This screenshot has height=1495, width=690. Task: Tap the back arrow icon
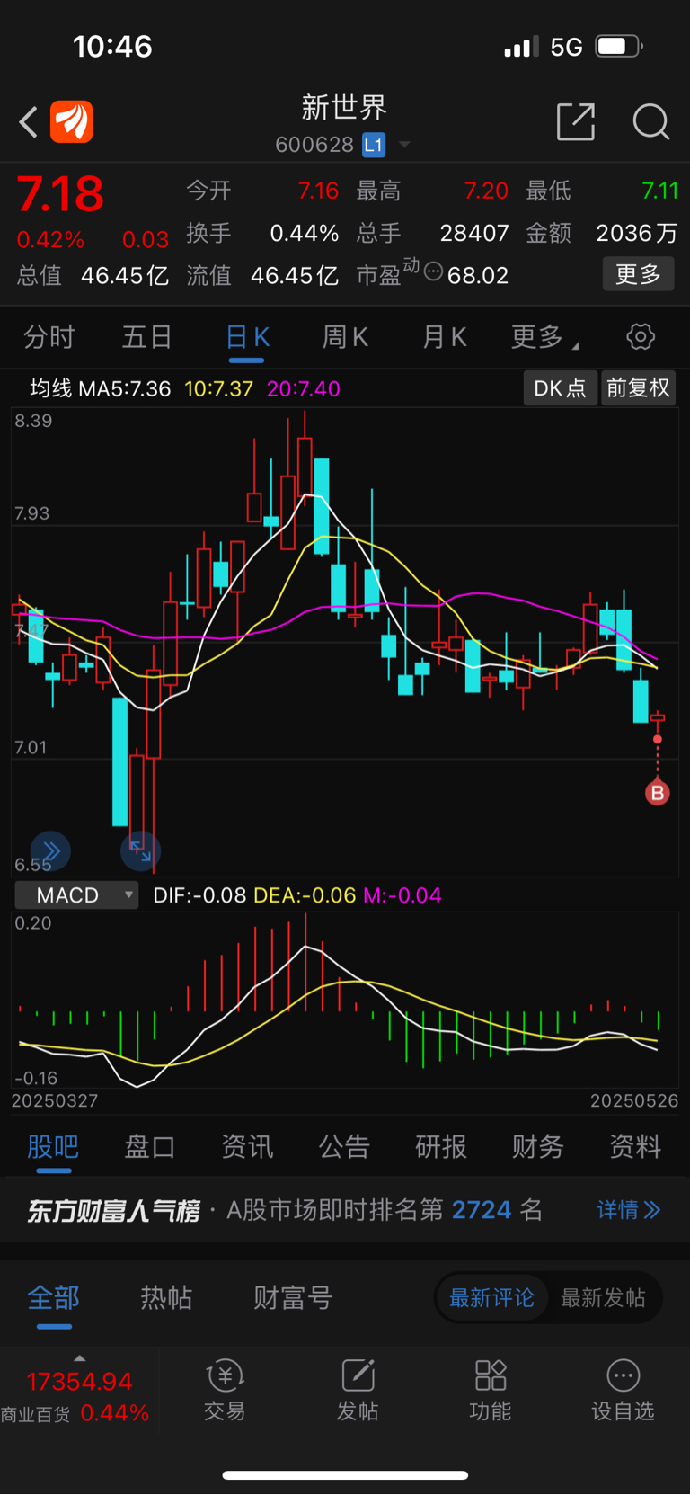pyautogui.click(x=29, y=121)
